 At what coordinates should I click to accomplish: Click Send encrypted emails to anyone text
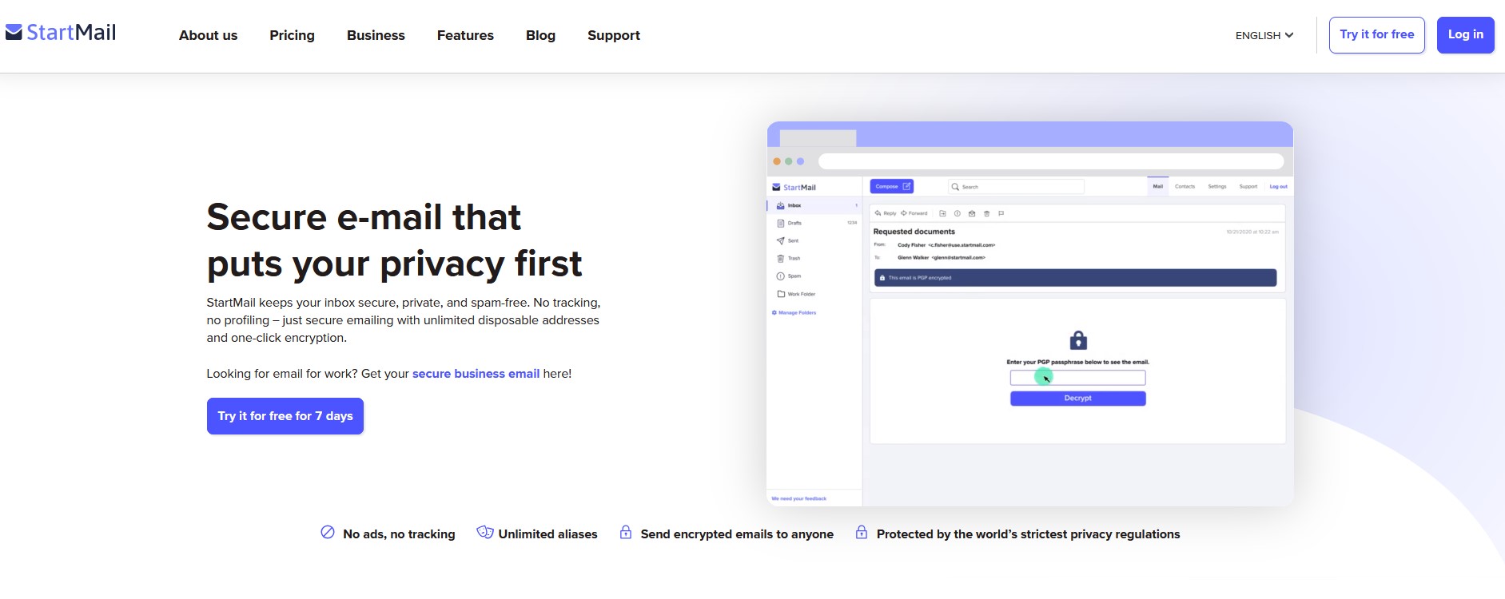737,534
